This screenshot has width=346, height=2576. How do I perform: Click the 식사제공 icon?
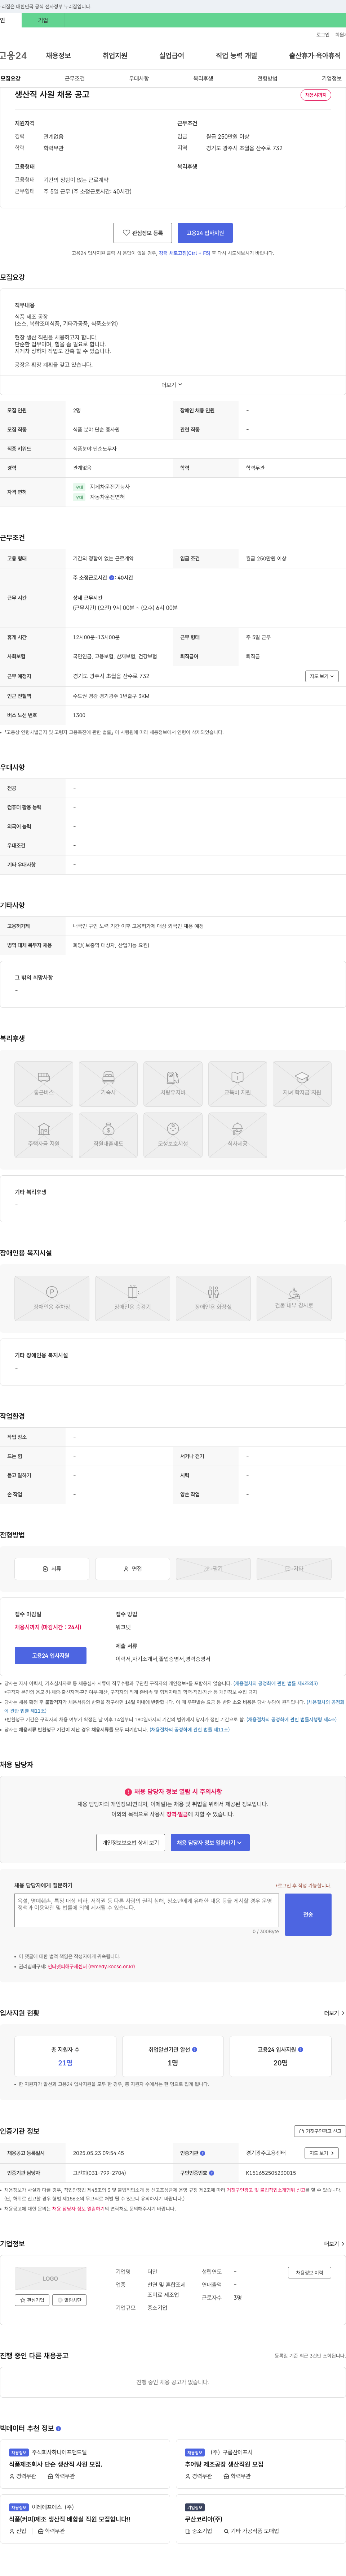(x=237, y=1135)
